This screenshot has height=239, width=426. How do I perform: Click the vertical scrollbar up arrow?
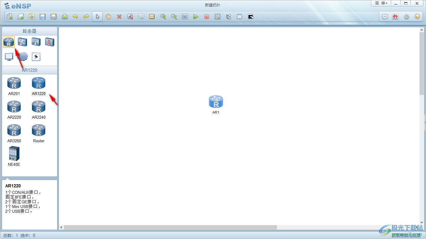(x=422, y=30)
